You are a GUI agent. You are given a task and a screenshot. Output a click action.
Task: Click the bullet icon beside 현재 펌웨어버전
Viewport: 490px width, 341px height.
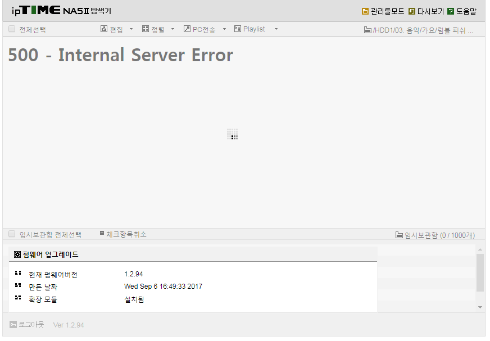(18, 273)
